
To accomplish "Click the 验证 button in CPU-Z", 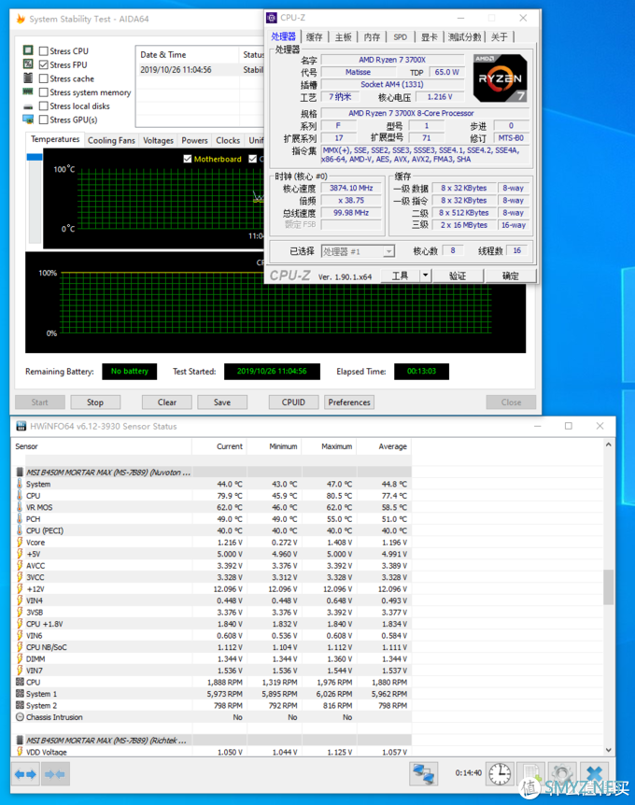I will (x=458, y=275).
